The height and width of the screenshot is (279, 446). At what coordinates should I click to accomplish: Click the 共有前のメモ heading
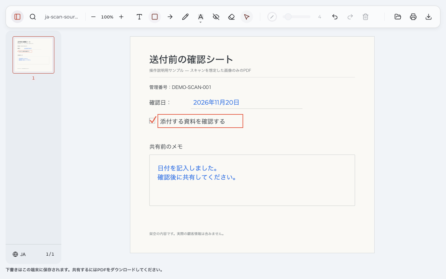click(166, 146)
